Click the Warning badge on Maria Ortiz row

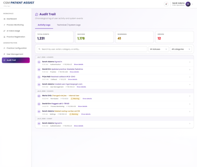point(75,99)
